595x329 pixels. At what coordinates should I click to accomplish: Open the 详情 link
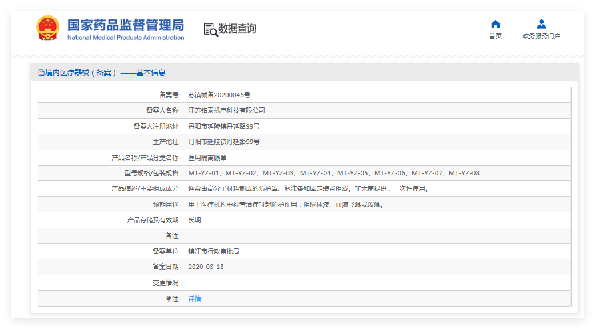coord(194,299)
